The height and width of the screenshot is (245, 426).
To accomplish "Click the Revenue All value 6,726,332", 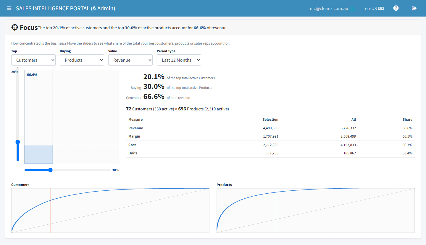I will 348,128.
